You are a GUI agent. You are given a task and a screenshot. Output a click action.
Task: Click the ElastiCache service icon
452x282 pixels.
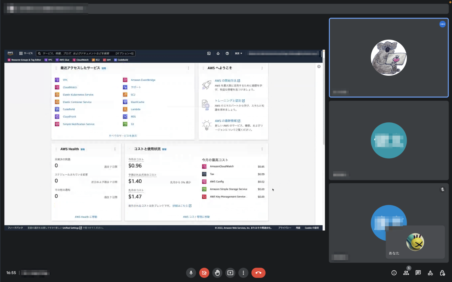click(x=125, y=102)
